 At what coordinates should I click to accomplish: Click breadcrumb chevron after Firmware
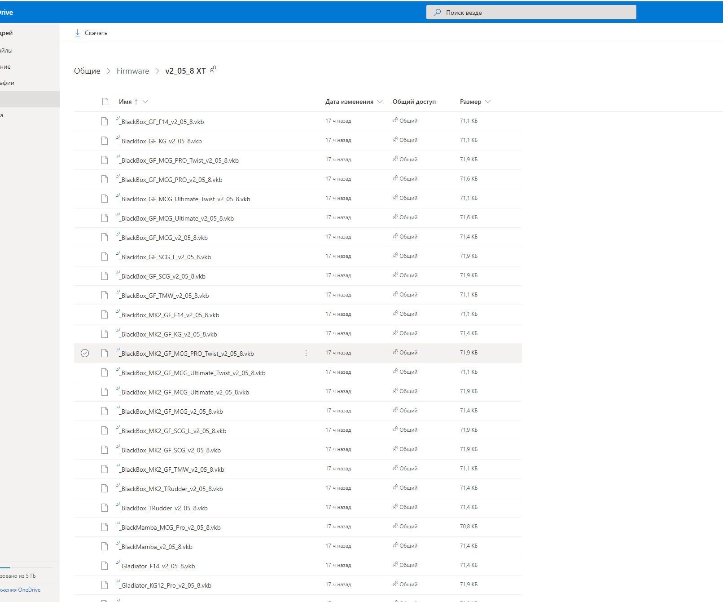[157, 71]
